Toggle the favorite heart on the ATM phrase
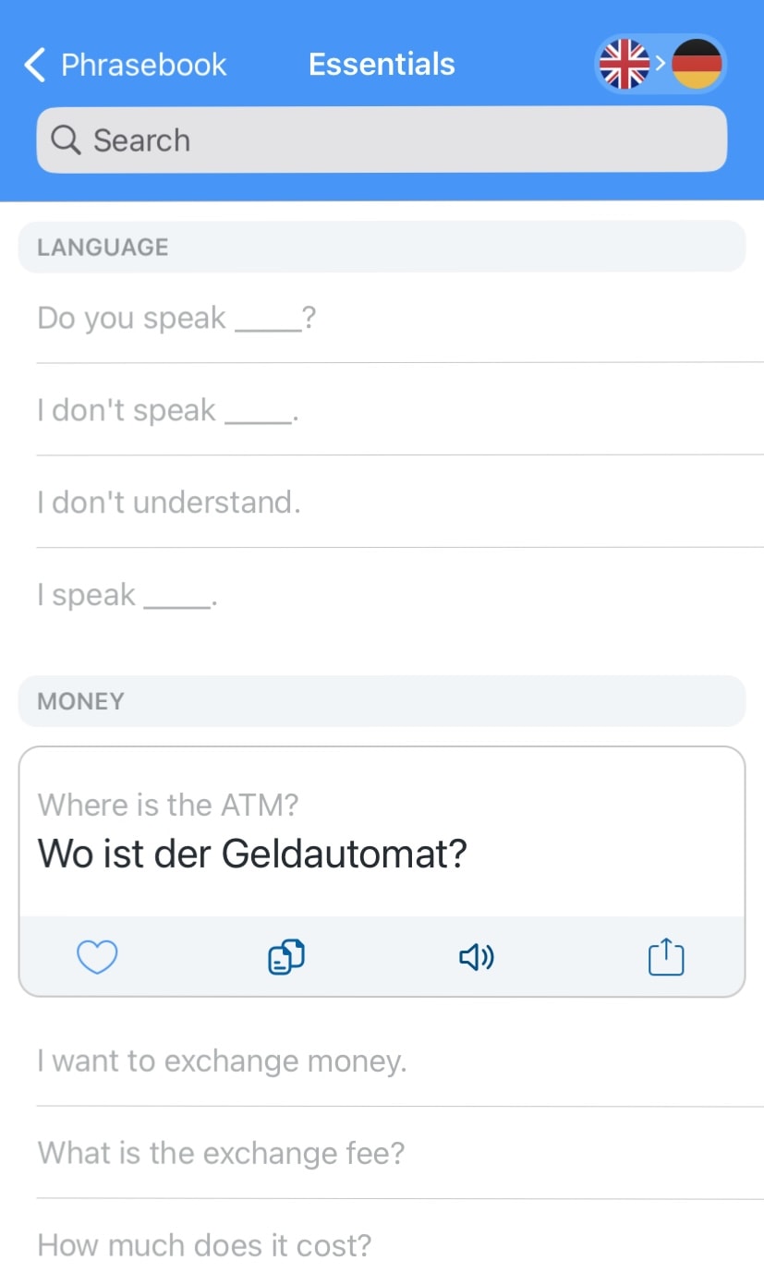Viewport: 764px width, 1273px height. tap(96, 957)
